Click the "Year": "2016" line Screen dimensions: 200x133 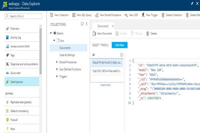(148, 75)
